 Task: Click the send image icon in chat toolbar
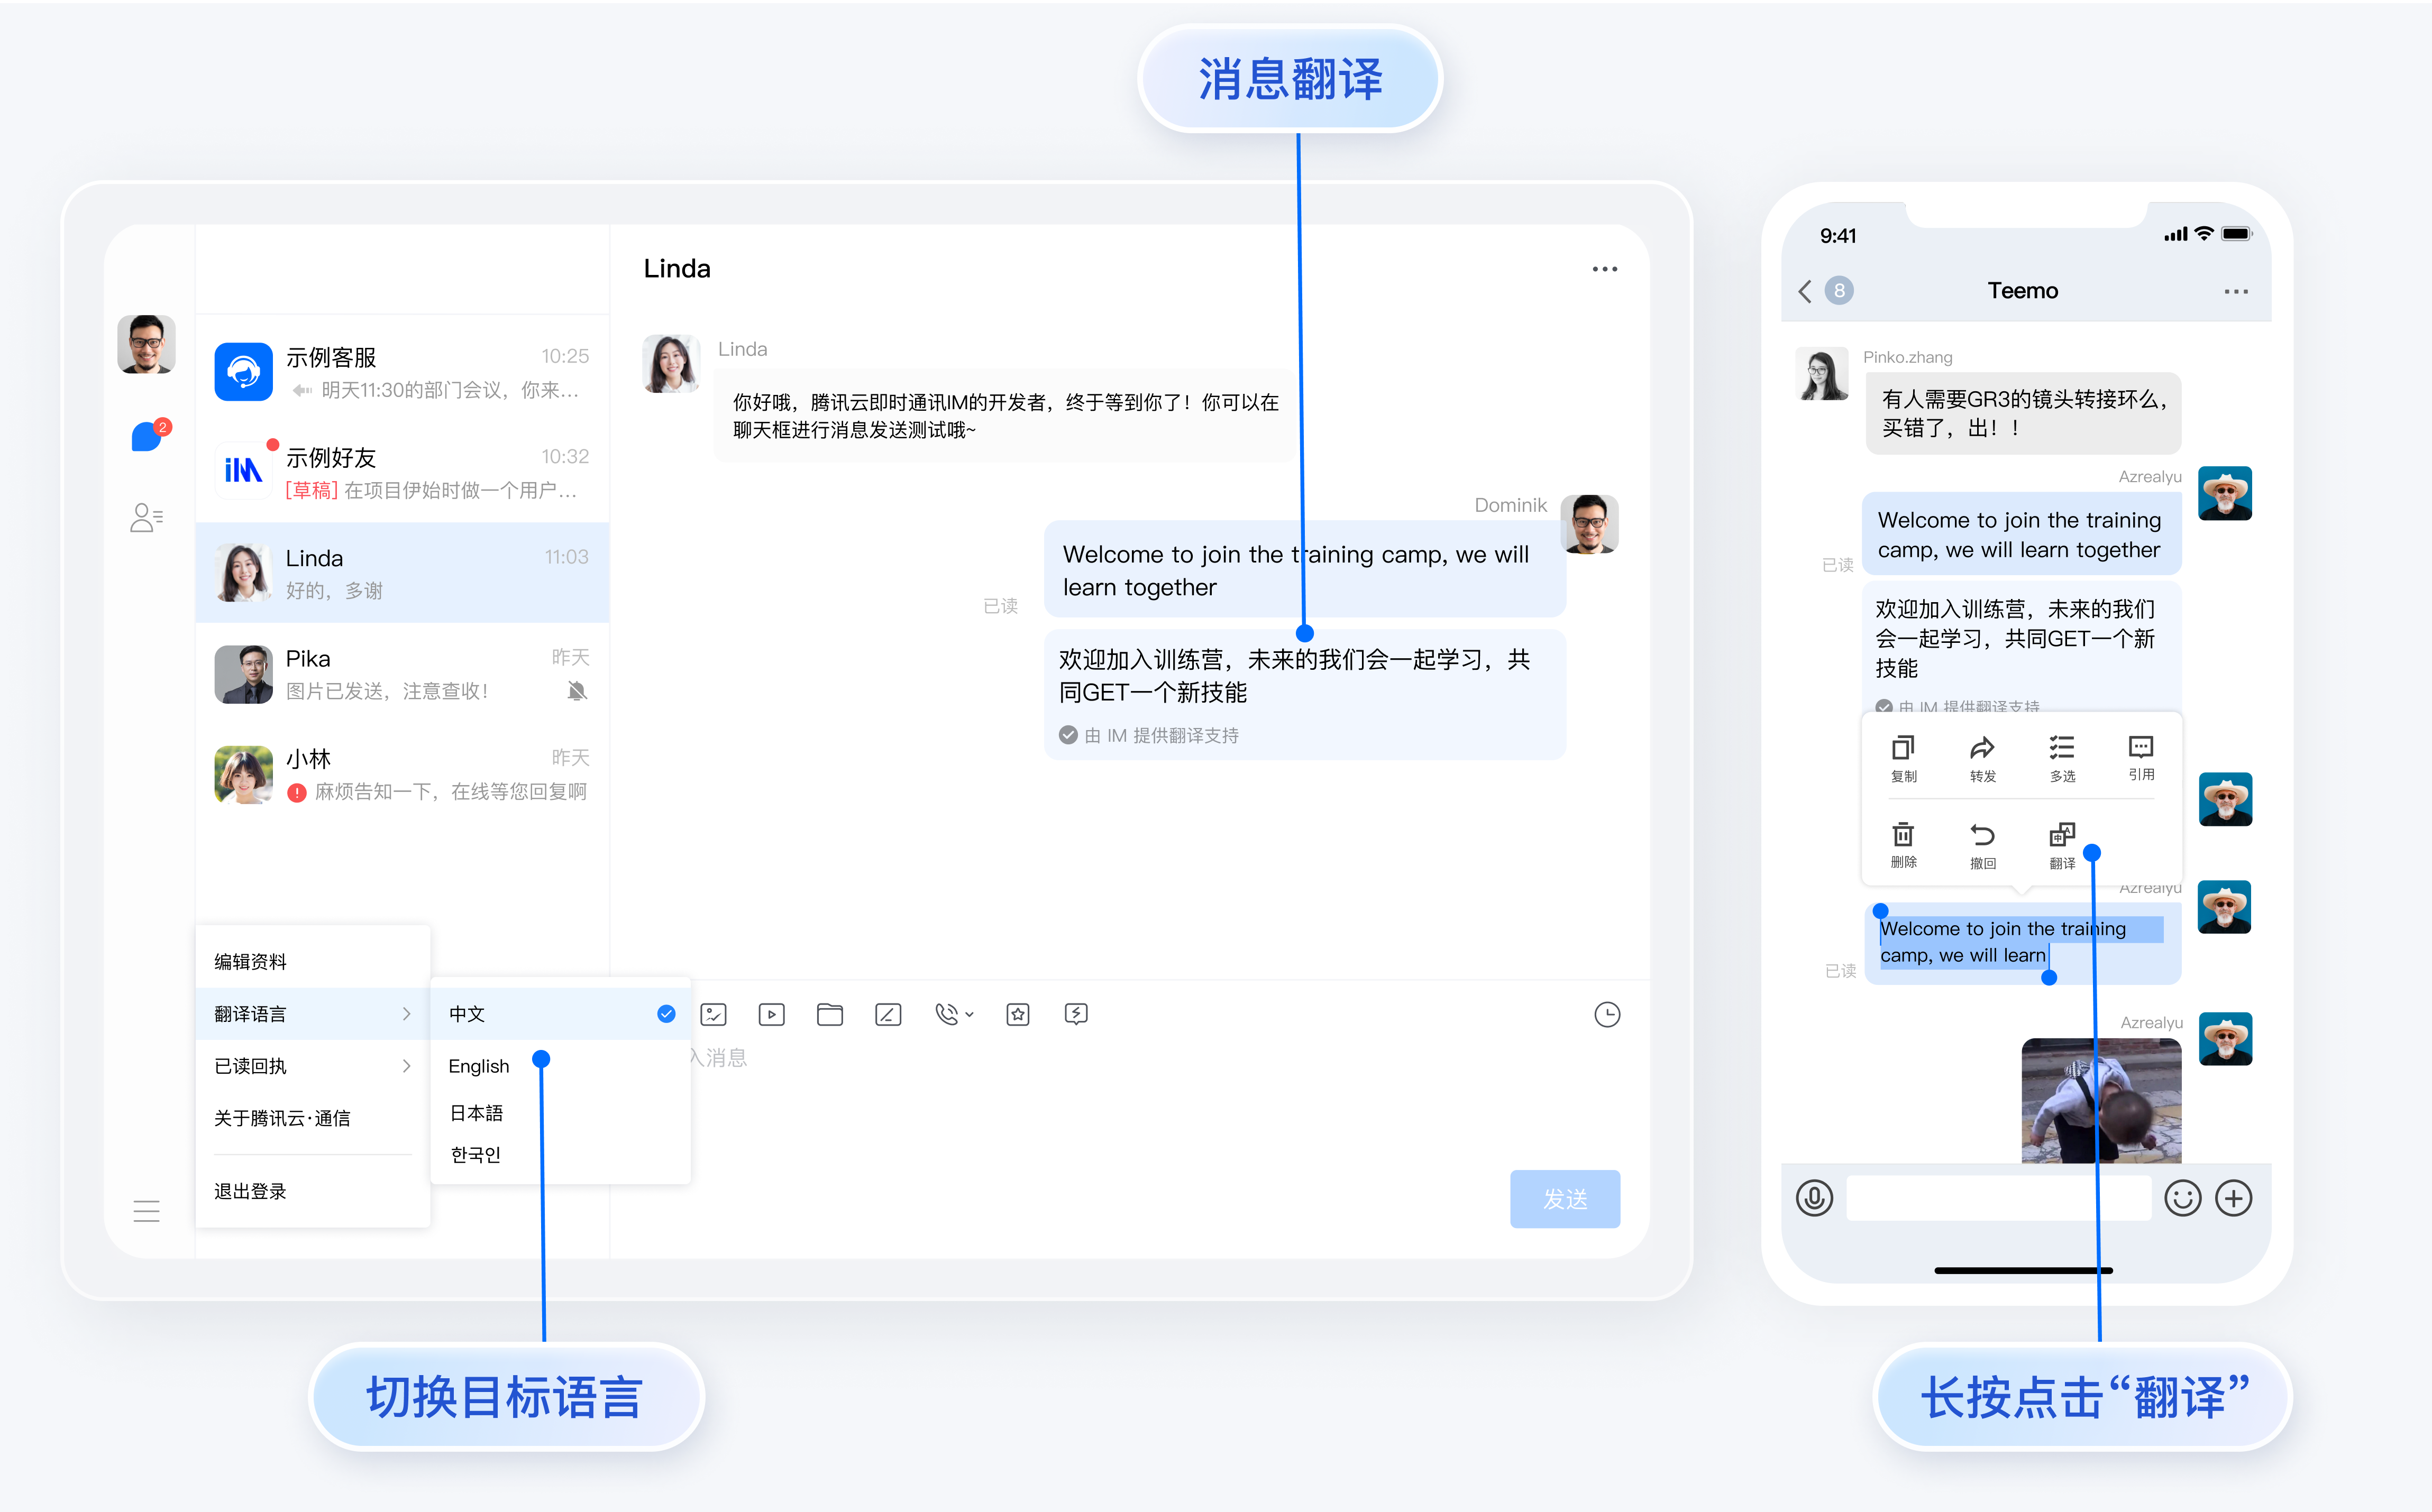[714, 1014]
